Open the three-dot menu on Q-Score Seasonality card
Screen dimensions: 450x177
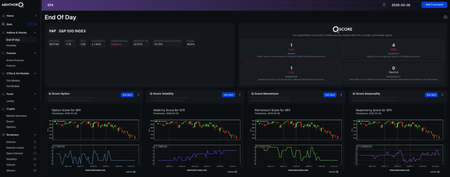coord(442,95)
